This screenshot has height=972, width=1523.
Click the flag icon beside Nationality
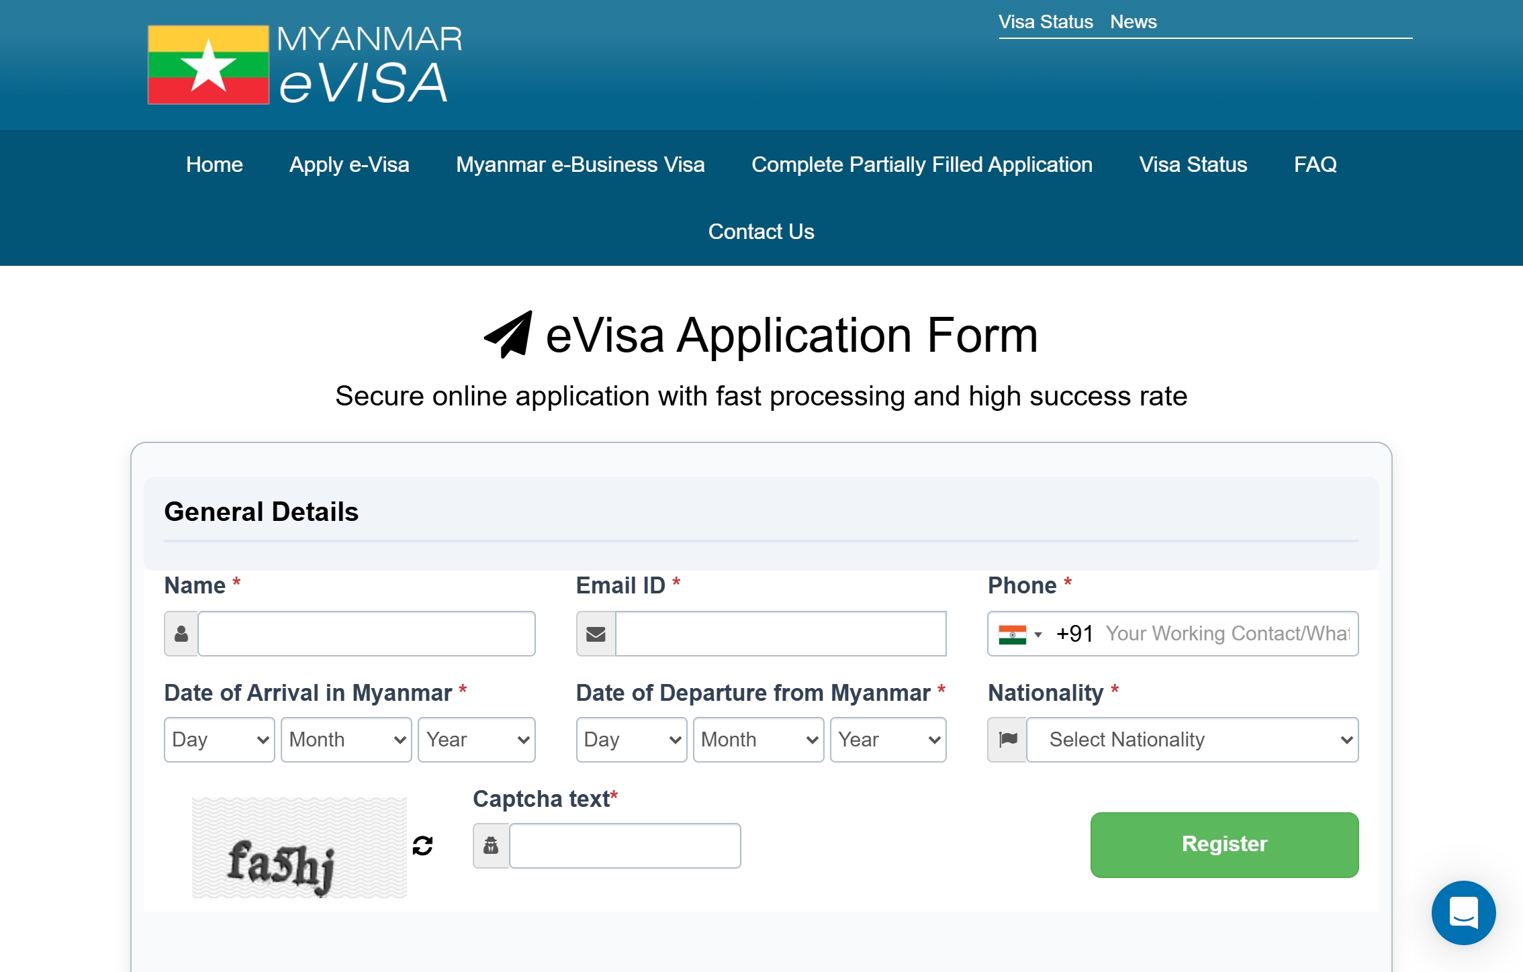(x=1007, y=740)
